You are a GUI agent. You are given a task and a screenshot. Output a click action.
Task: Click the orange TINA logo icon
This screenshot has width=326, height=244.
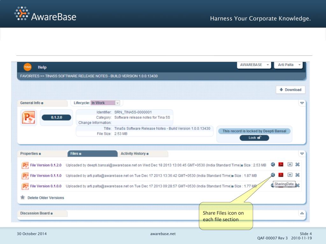[x=27, y=67]
